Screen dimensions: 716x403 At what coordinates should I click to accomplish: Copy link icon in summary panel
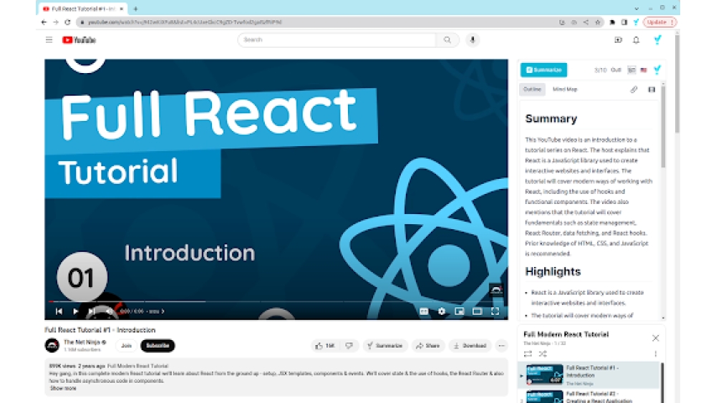[634, 89]
